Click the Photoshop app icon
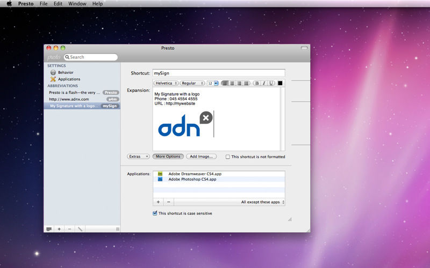This screenshot has height=268, width=430. 160,179
